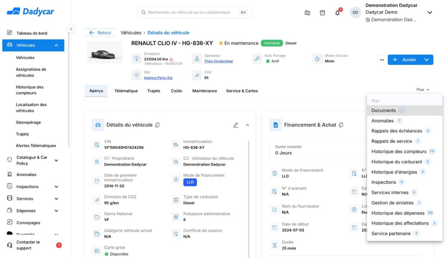This screenshot has width=447, height=258.
Task: Click the headset support icon
Action: pos(10,245)
